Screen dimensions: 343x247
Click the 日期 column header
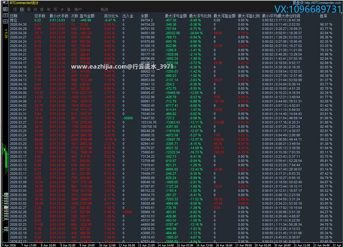click(13, 16)
